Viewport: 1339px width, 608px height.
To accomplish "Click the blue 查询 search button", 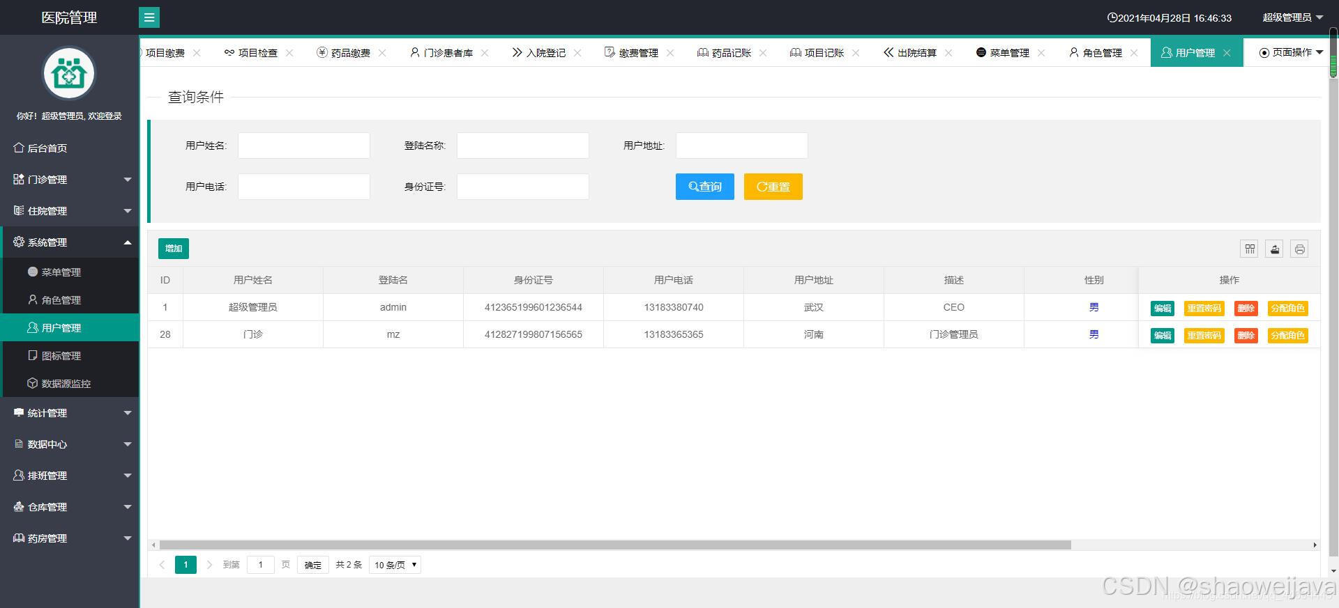I will tap(704, 187).
